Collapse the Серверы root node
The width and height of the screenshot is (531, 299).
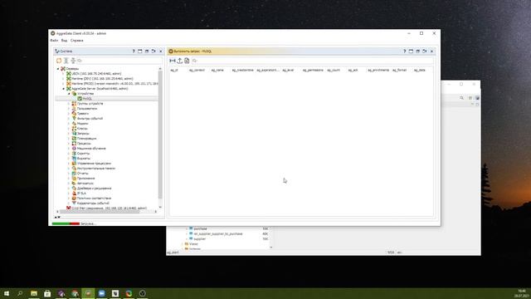[x=58, y=68]
